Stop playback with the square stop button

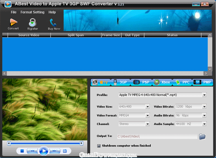click(22, 151)
